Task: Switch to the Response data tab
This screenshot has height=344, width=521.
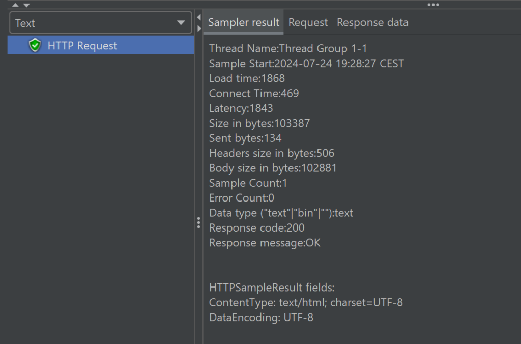Action: pyautogui.click(x=372, y=22)
